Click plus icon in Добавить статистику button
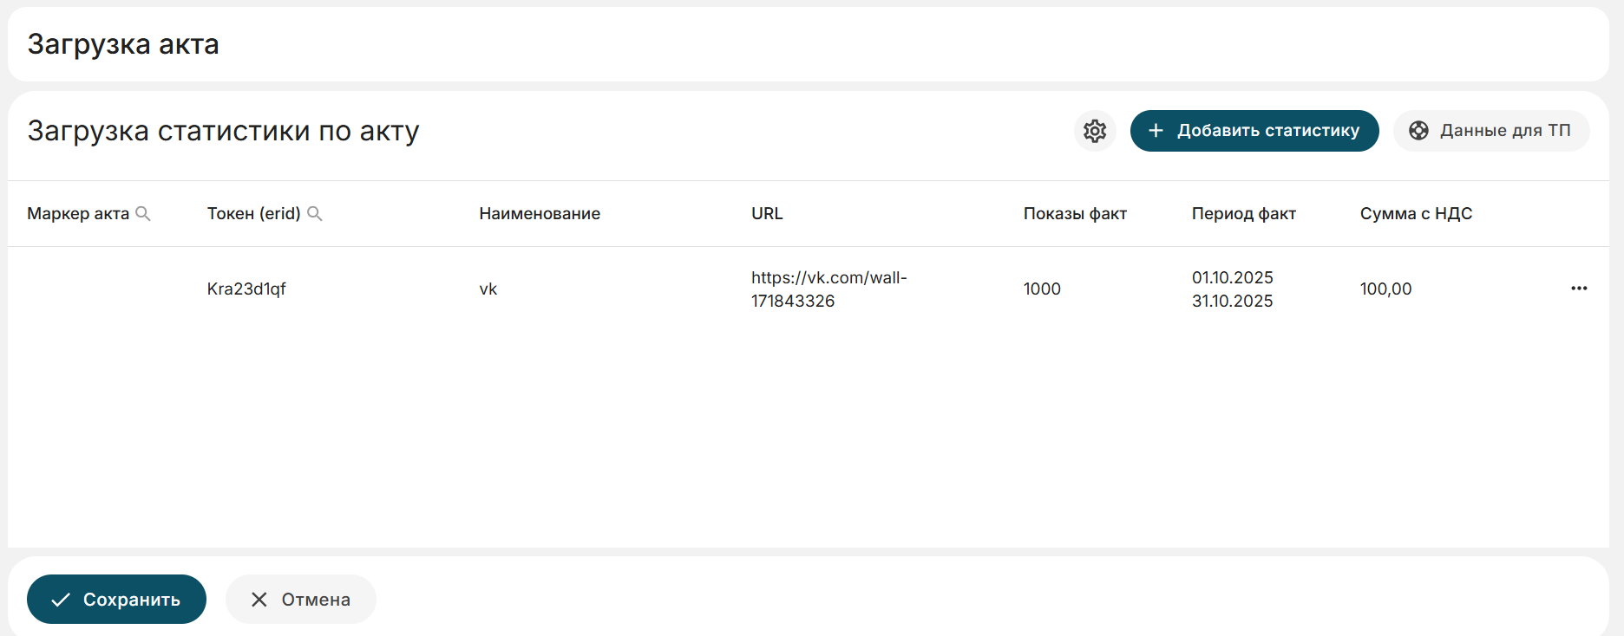 (x=1156, y=131)
